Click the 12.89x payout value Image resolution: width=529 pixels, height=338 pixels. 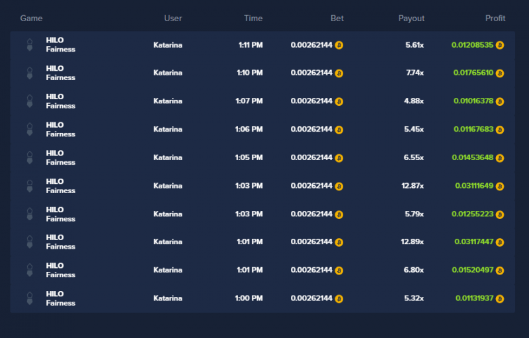(x=412, y=242)
